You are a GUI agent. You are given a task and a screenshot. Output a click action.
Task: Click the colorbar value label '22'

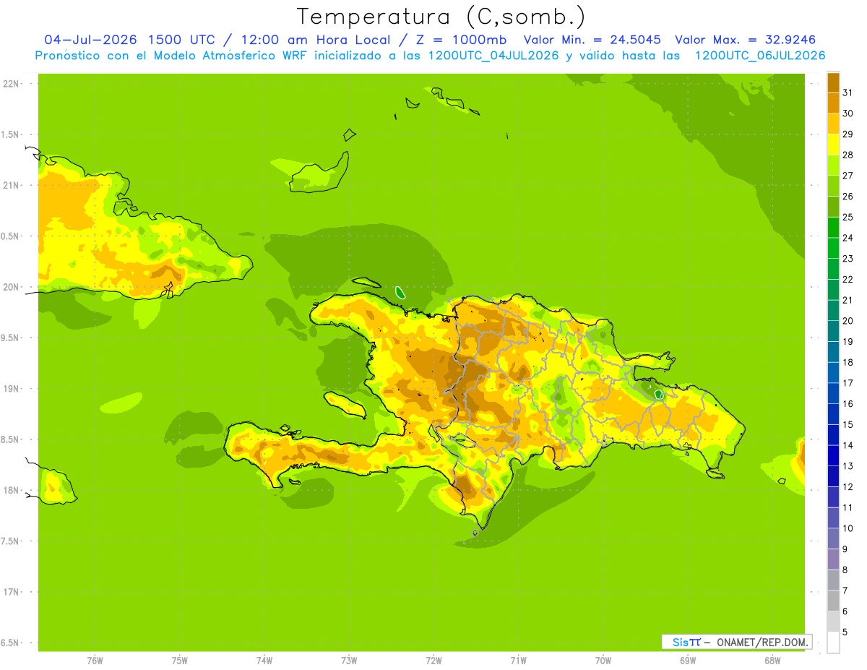847,279
